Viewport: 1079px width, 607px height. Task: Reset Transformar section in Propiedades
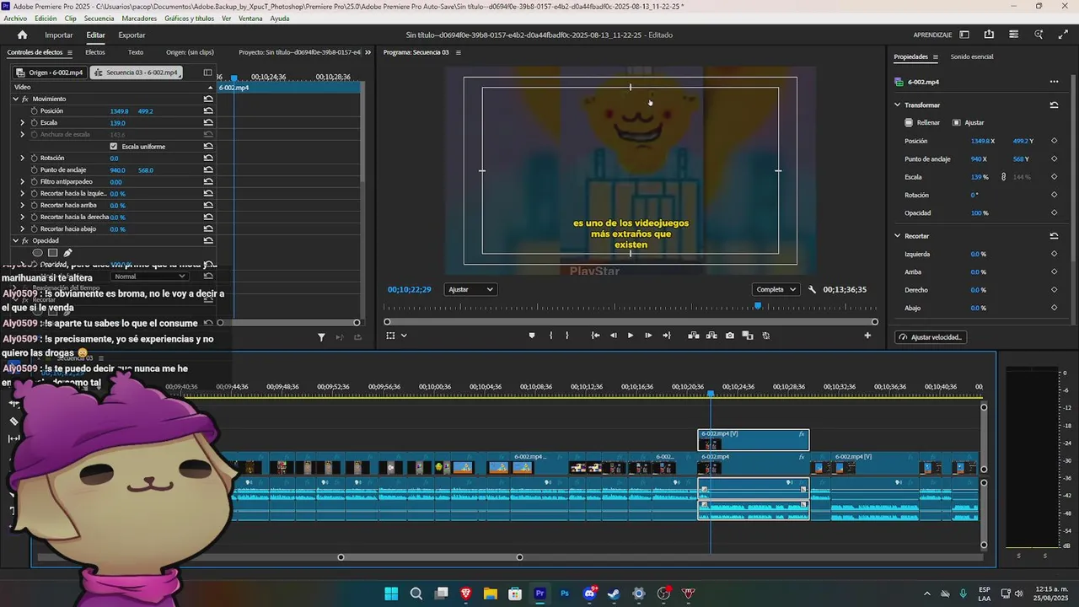pos(1054,105)
